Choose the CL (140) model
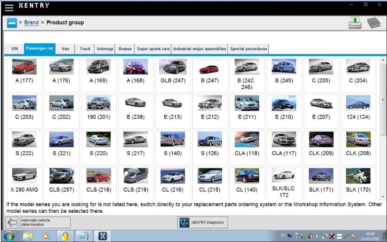The height and width of the screenshot is (242, 387). point(247,183)
